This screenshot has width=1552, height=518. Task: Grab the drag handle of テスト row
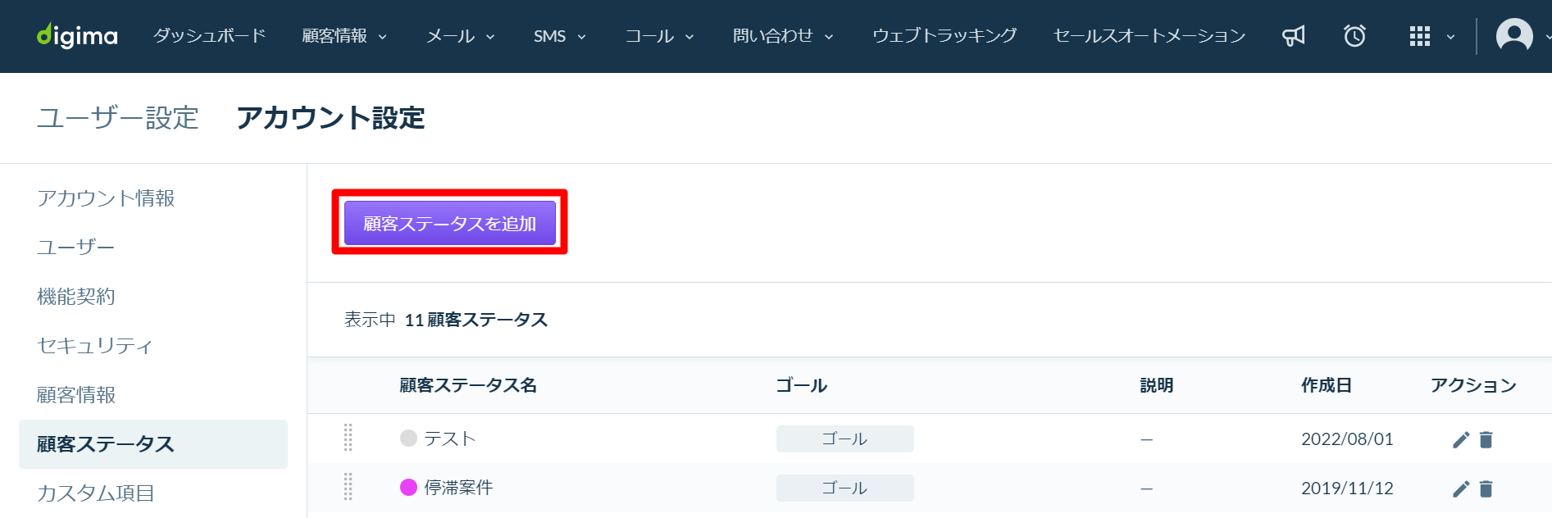coord(348,438)
